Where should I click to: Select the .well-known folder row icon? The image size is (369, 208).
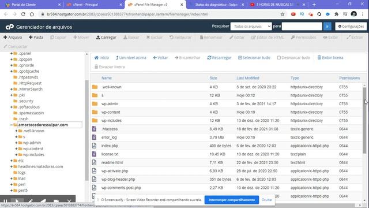[95, 87]
